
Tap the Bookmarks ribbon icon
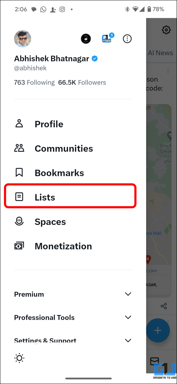19,173
